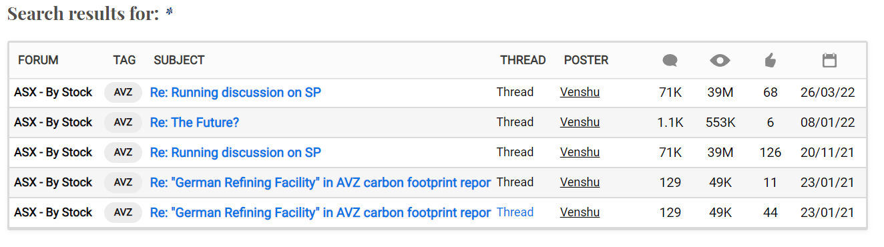
Task: Open Re: The Future? subject link
Action: click(x=194, y=122)
